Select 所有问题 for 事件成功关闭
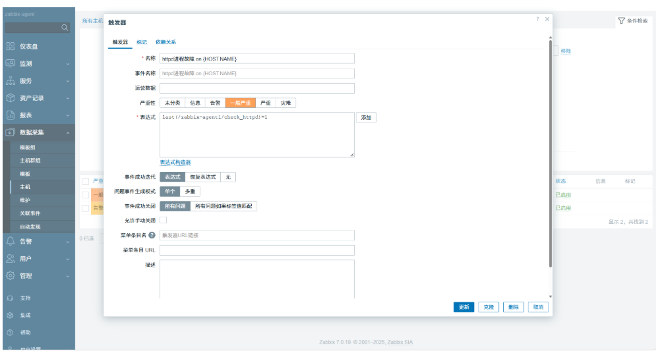656x357 pixels. point(175,206)
